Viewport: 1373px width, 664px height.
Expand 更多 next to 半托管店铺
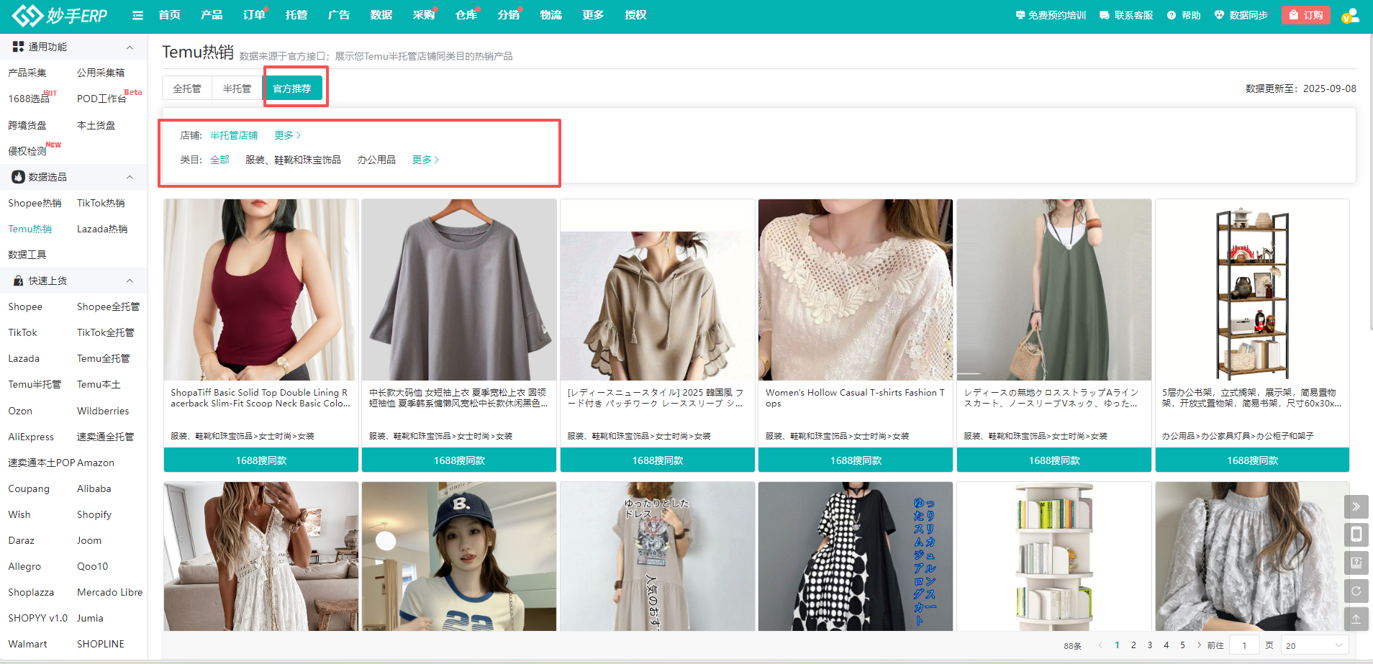[x=287, y=135]
